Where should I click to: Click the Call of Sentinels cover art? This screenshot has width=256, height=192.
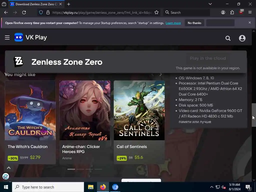139,110
